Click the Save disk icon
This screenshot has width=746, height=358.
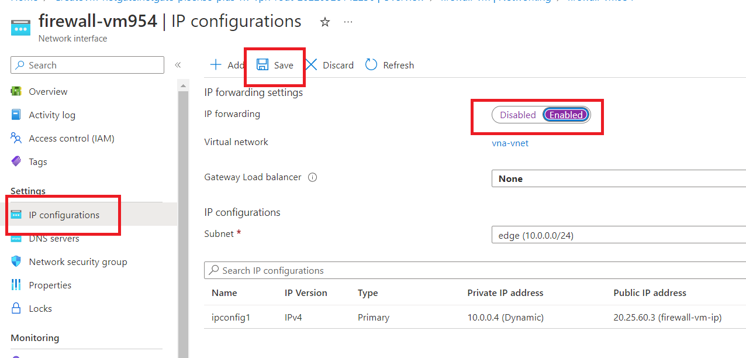click(x=263, y=65)
